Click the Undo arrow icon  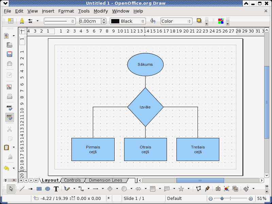tap(6, 168)
